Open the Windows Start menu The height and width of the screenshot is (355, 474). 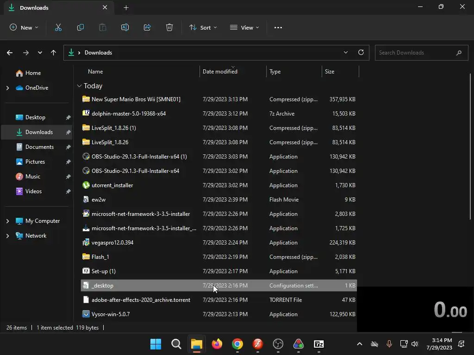point(156,344)
